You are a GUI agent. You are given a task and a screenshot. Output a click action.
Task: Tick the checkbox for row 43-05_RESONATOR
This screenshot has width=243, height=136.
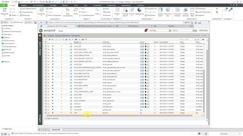46,80
